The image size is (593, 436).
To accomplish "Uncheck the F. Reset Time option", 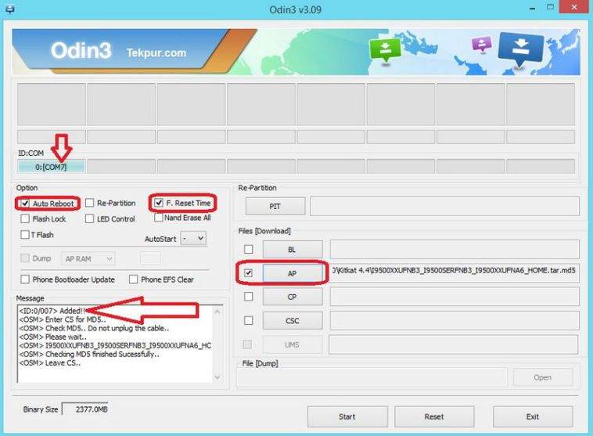I will point(159,203).
